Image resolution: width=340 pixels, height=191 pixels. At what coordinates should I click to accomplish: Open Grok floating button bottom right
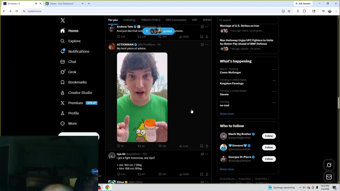(x=329, y=165)
